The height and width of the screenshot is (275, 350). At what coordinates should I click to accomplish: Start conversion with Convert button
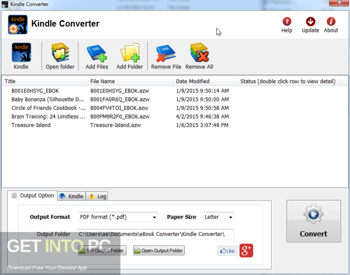(314, 221)
